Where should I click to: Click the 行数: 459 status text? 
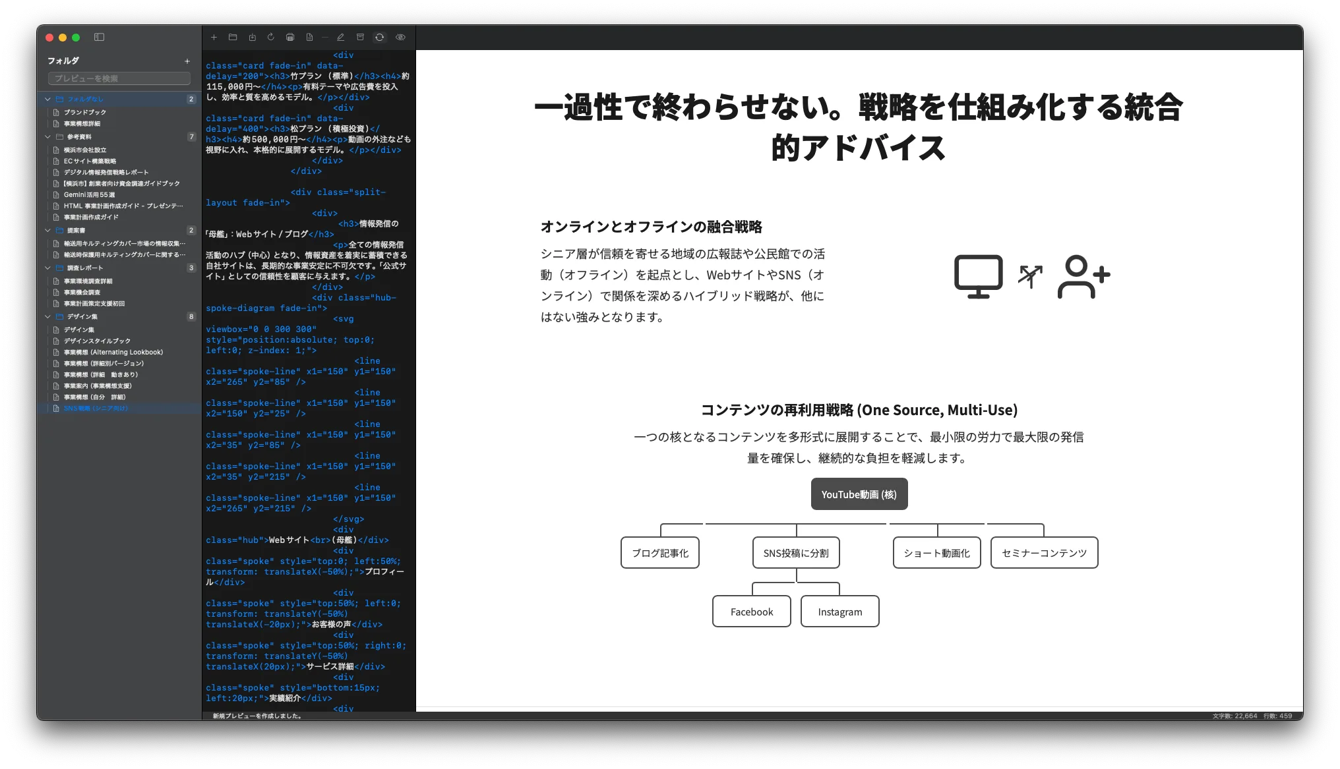(x=1277, y=716)
